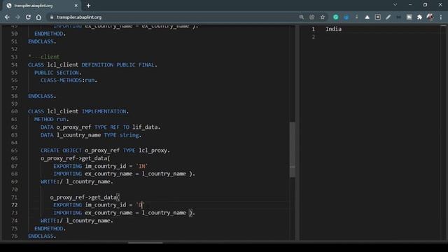
Task: Open the white triangle extension icon
Action: pyautogui.click(x=367, y=17)
